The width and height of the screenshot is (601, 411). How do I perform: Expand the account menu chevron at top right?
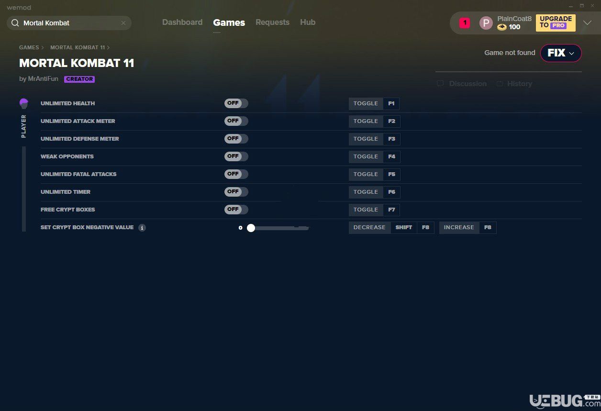pos(587,23)
